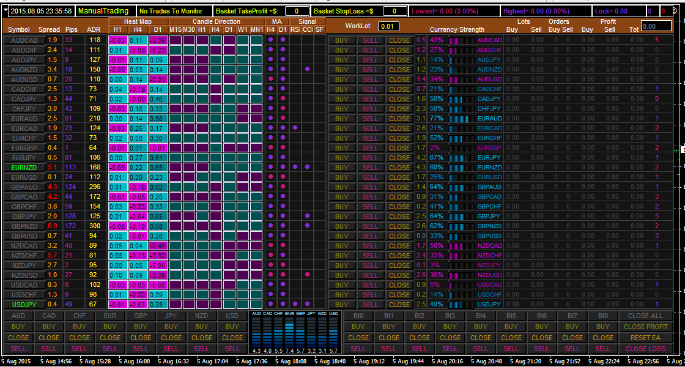Image resolution: width=685 pixels, height=367 pixels.
Task: Click the CLOSE ALL button
Action: pyautogui.click(x=646, y=316)
